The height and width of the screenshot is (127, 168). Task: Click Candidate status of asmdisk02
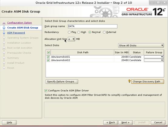tap(135, 60)
